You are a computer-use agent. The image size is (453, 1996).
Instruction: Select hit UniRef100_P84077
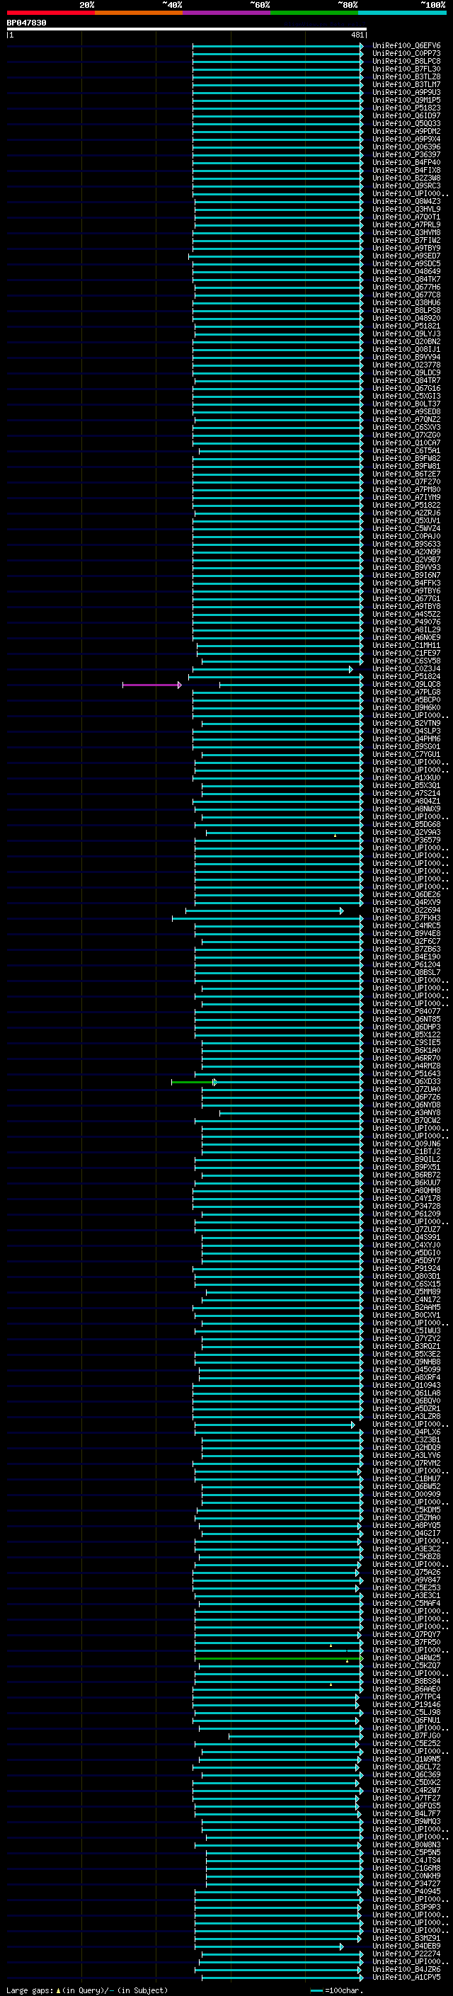(406, 1011)
